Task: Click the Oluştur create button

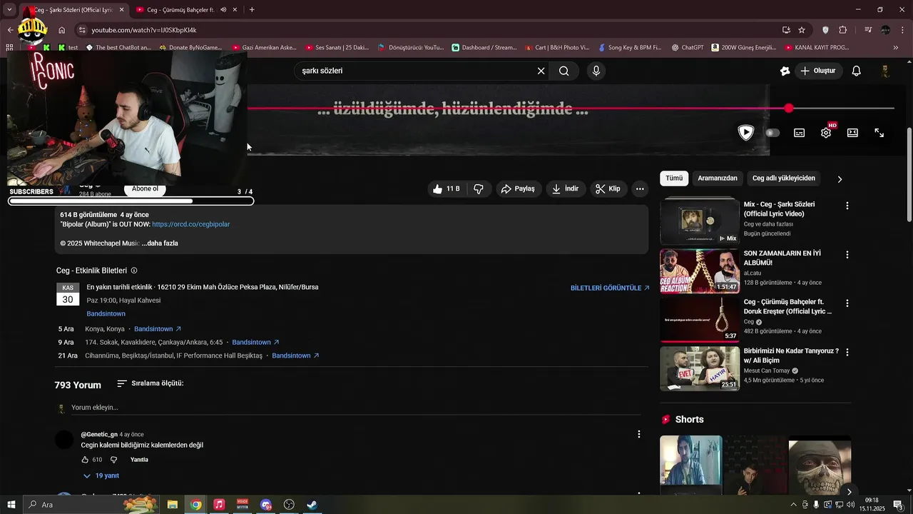Action: point(818,71)
